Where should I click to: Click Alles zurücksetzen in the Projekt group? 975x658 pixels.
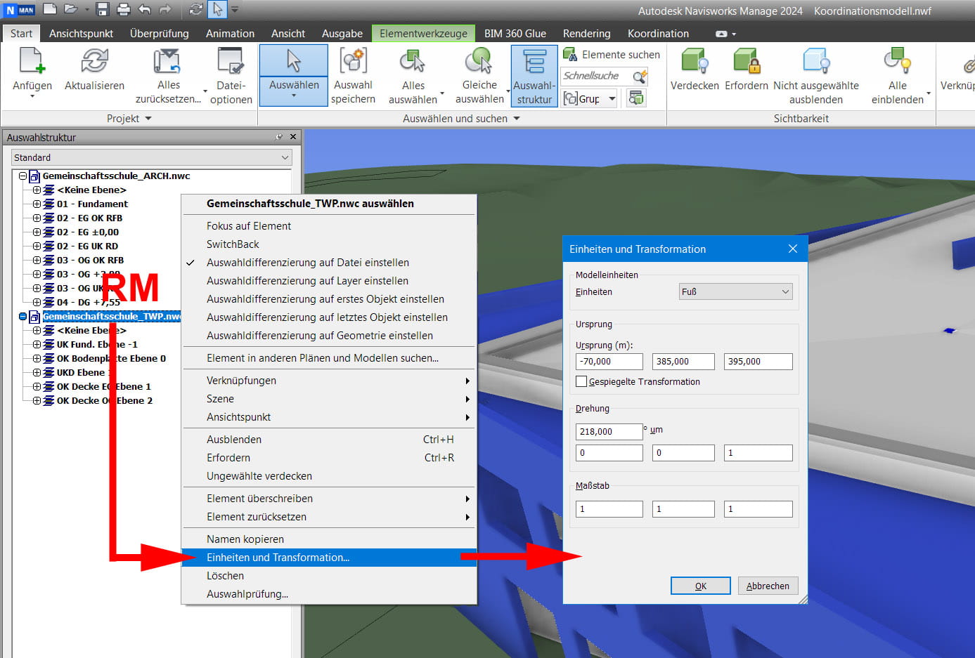coord(169,76)
